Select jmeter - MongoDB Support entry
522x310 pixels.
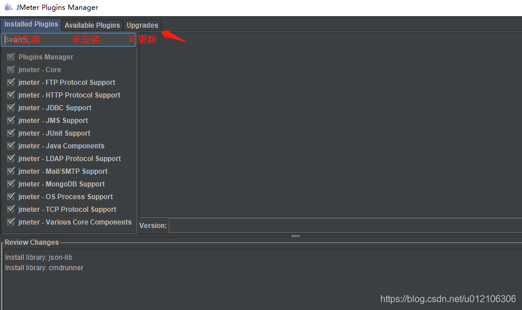tap(62, 184)
